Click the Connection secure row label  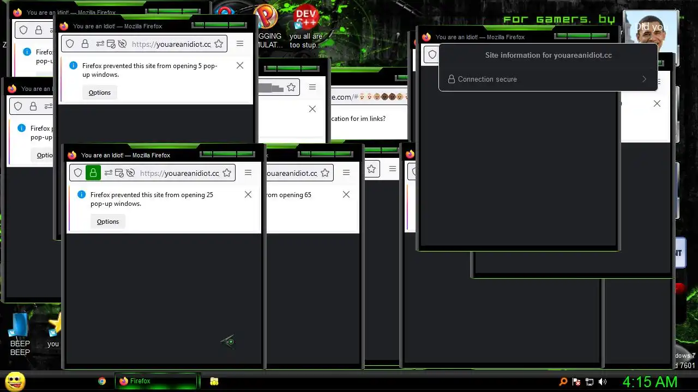click(x=488, y=79)
